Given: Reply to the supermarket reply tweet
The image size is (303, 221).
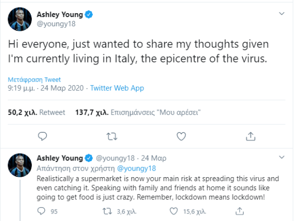Looking at the screenshot, I should point(42,211).
